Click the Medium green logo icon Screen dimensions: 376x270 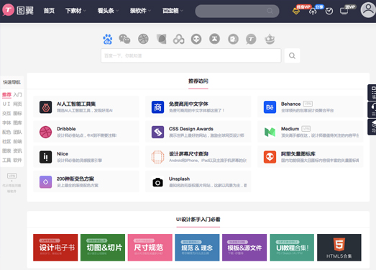[270, 132]
